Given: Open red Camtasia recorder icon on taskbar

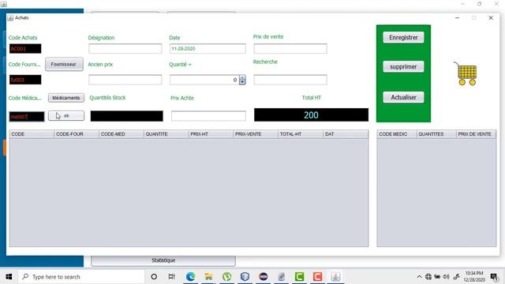Looking at the screenshot, I should pyautogui.click(x=317, y=277).
